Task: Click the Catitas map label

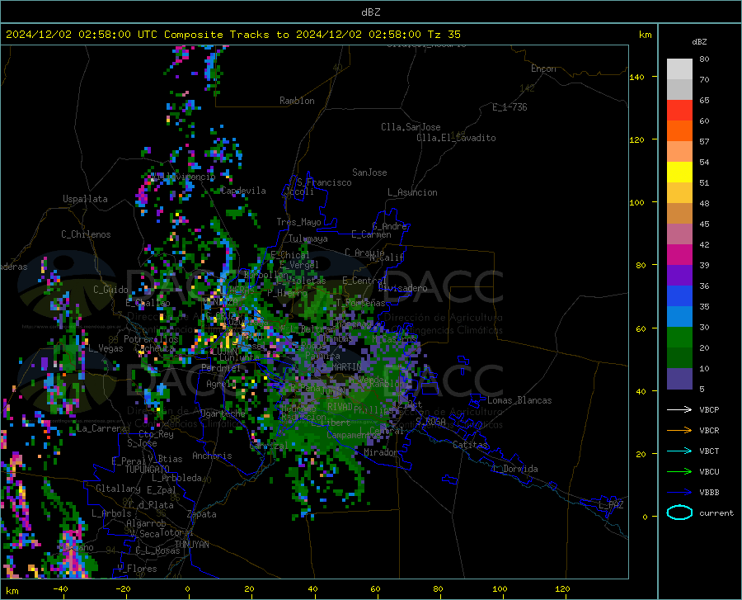Action: [x=470, y=445]
